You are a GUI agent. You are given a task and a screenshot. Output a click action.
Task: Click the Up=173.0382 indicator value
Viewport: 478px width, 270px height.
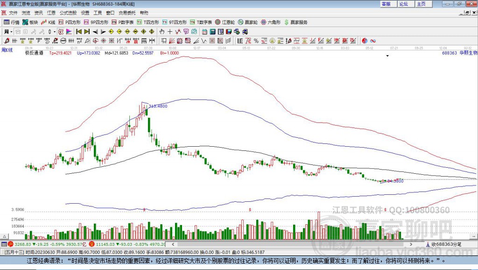88,53
